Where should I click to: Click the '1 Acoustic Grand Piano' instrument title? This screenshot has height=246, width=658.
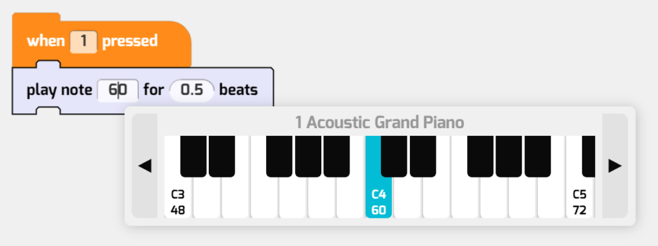[380, 122]
